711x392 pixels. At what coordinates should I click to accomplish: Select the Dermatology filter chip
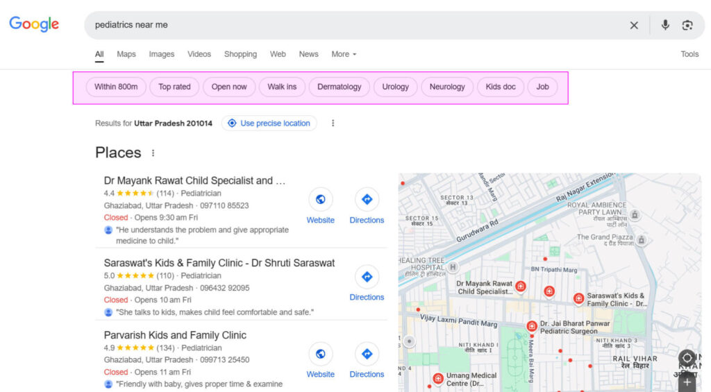[x=339, y=87]
